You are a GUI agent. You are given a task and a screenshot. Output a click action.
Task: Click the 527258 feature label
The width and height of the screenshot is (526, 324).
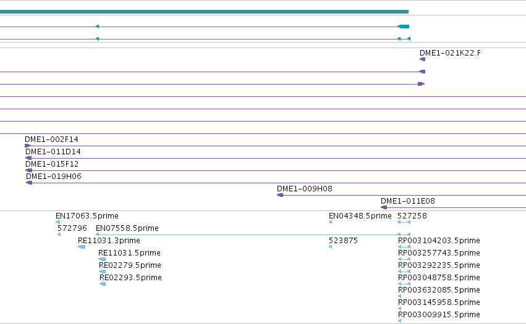click(x=412, y=216)
